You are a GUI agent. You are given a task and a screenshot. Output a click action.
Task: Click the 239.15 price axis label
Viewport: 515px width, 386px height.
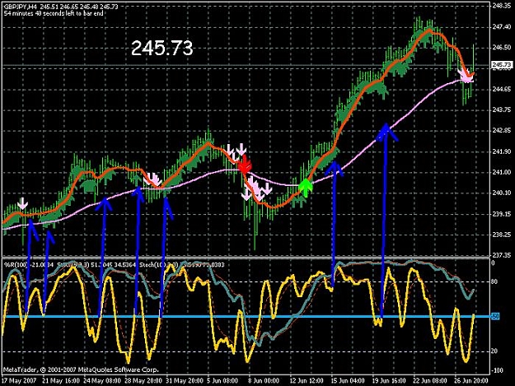(502, 214)
